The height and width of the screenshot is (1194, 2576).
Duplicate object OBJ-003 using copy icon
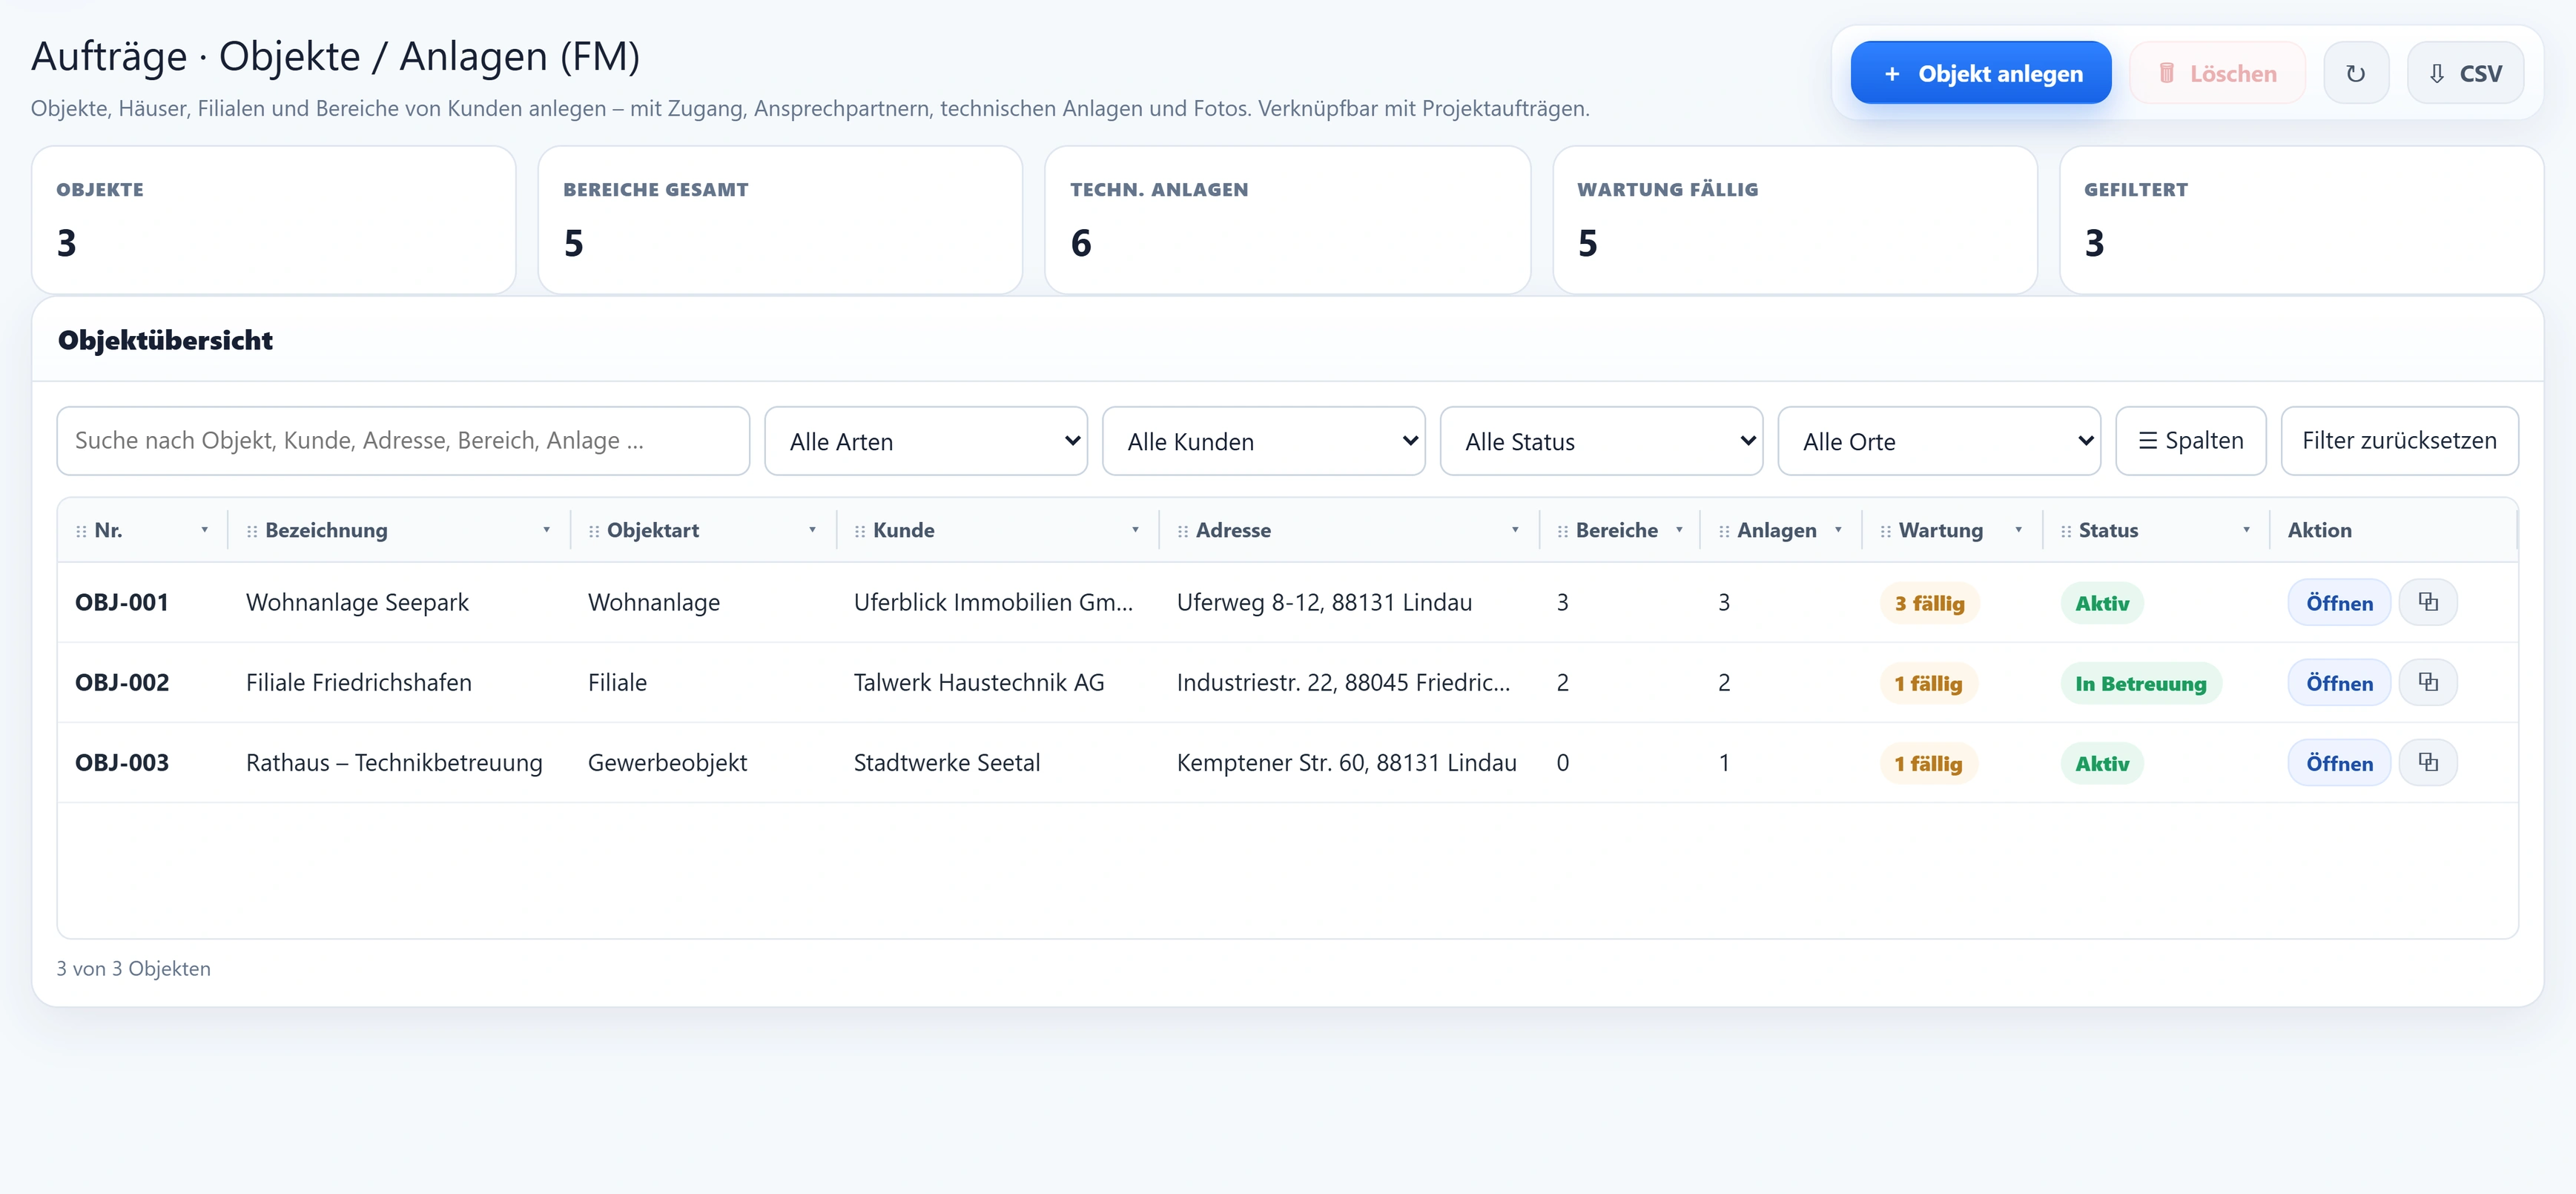(2427, 762)
